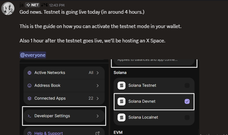228x135 pixels.
Task: Open the Active Networks row
Action: [64, 73]
